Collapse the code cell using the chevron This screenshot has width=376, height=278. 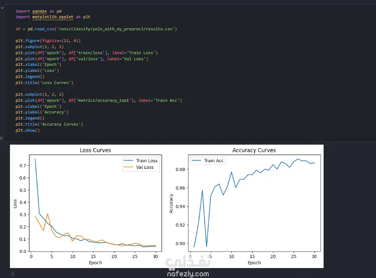[2, 8]
